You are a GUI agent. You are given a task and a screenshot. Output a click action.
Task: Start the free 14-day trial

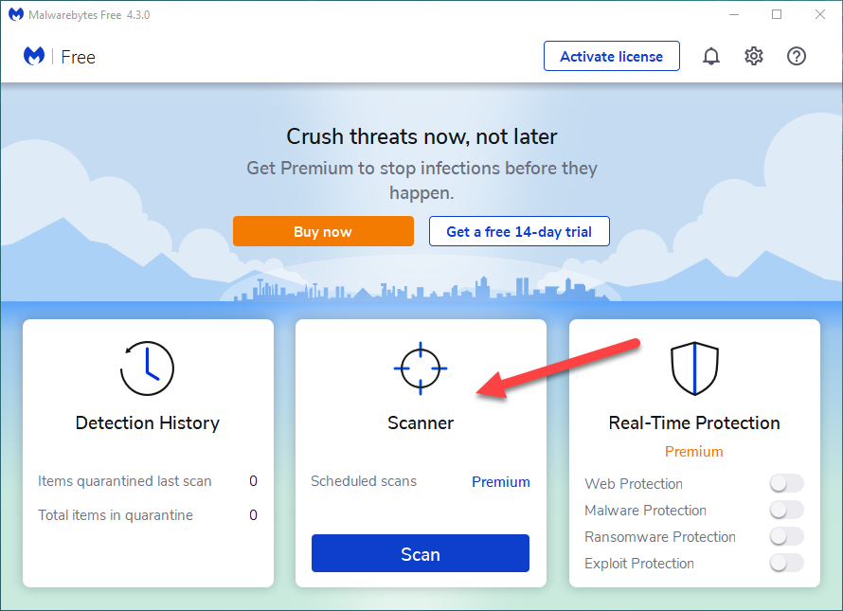519,231
